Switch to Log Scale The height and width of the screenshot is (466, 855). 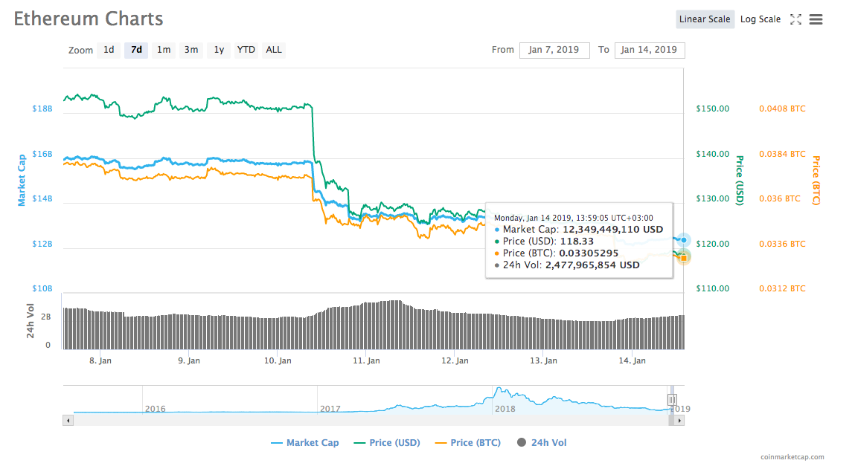[x=760, y=19]
